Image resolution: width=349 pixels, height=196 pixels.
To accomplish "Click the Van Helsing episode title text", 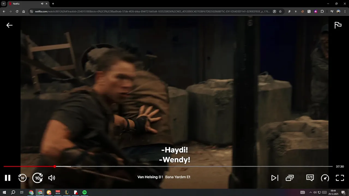I will 164,177.
